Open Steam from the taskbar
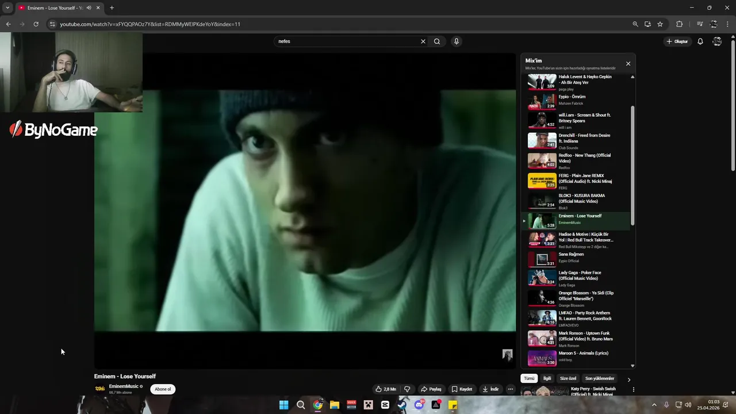Screen dimensions: 736x414 (402, 405)
